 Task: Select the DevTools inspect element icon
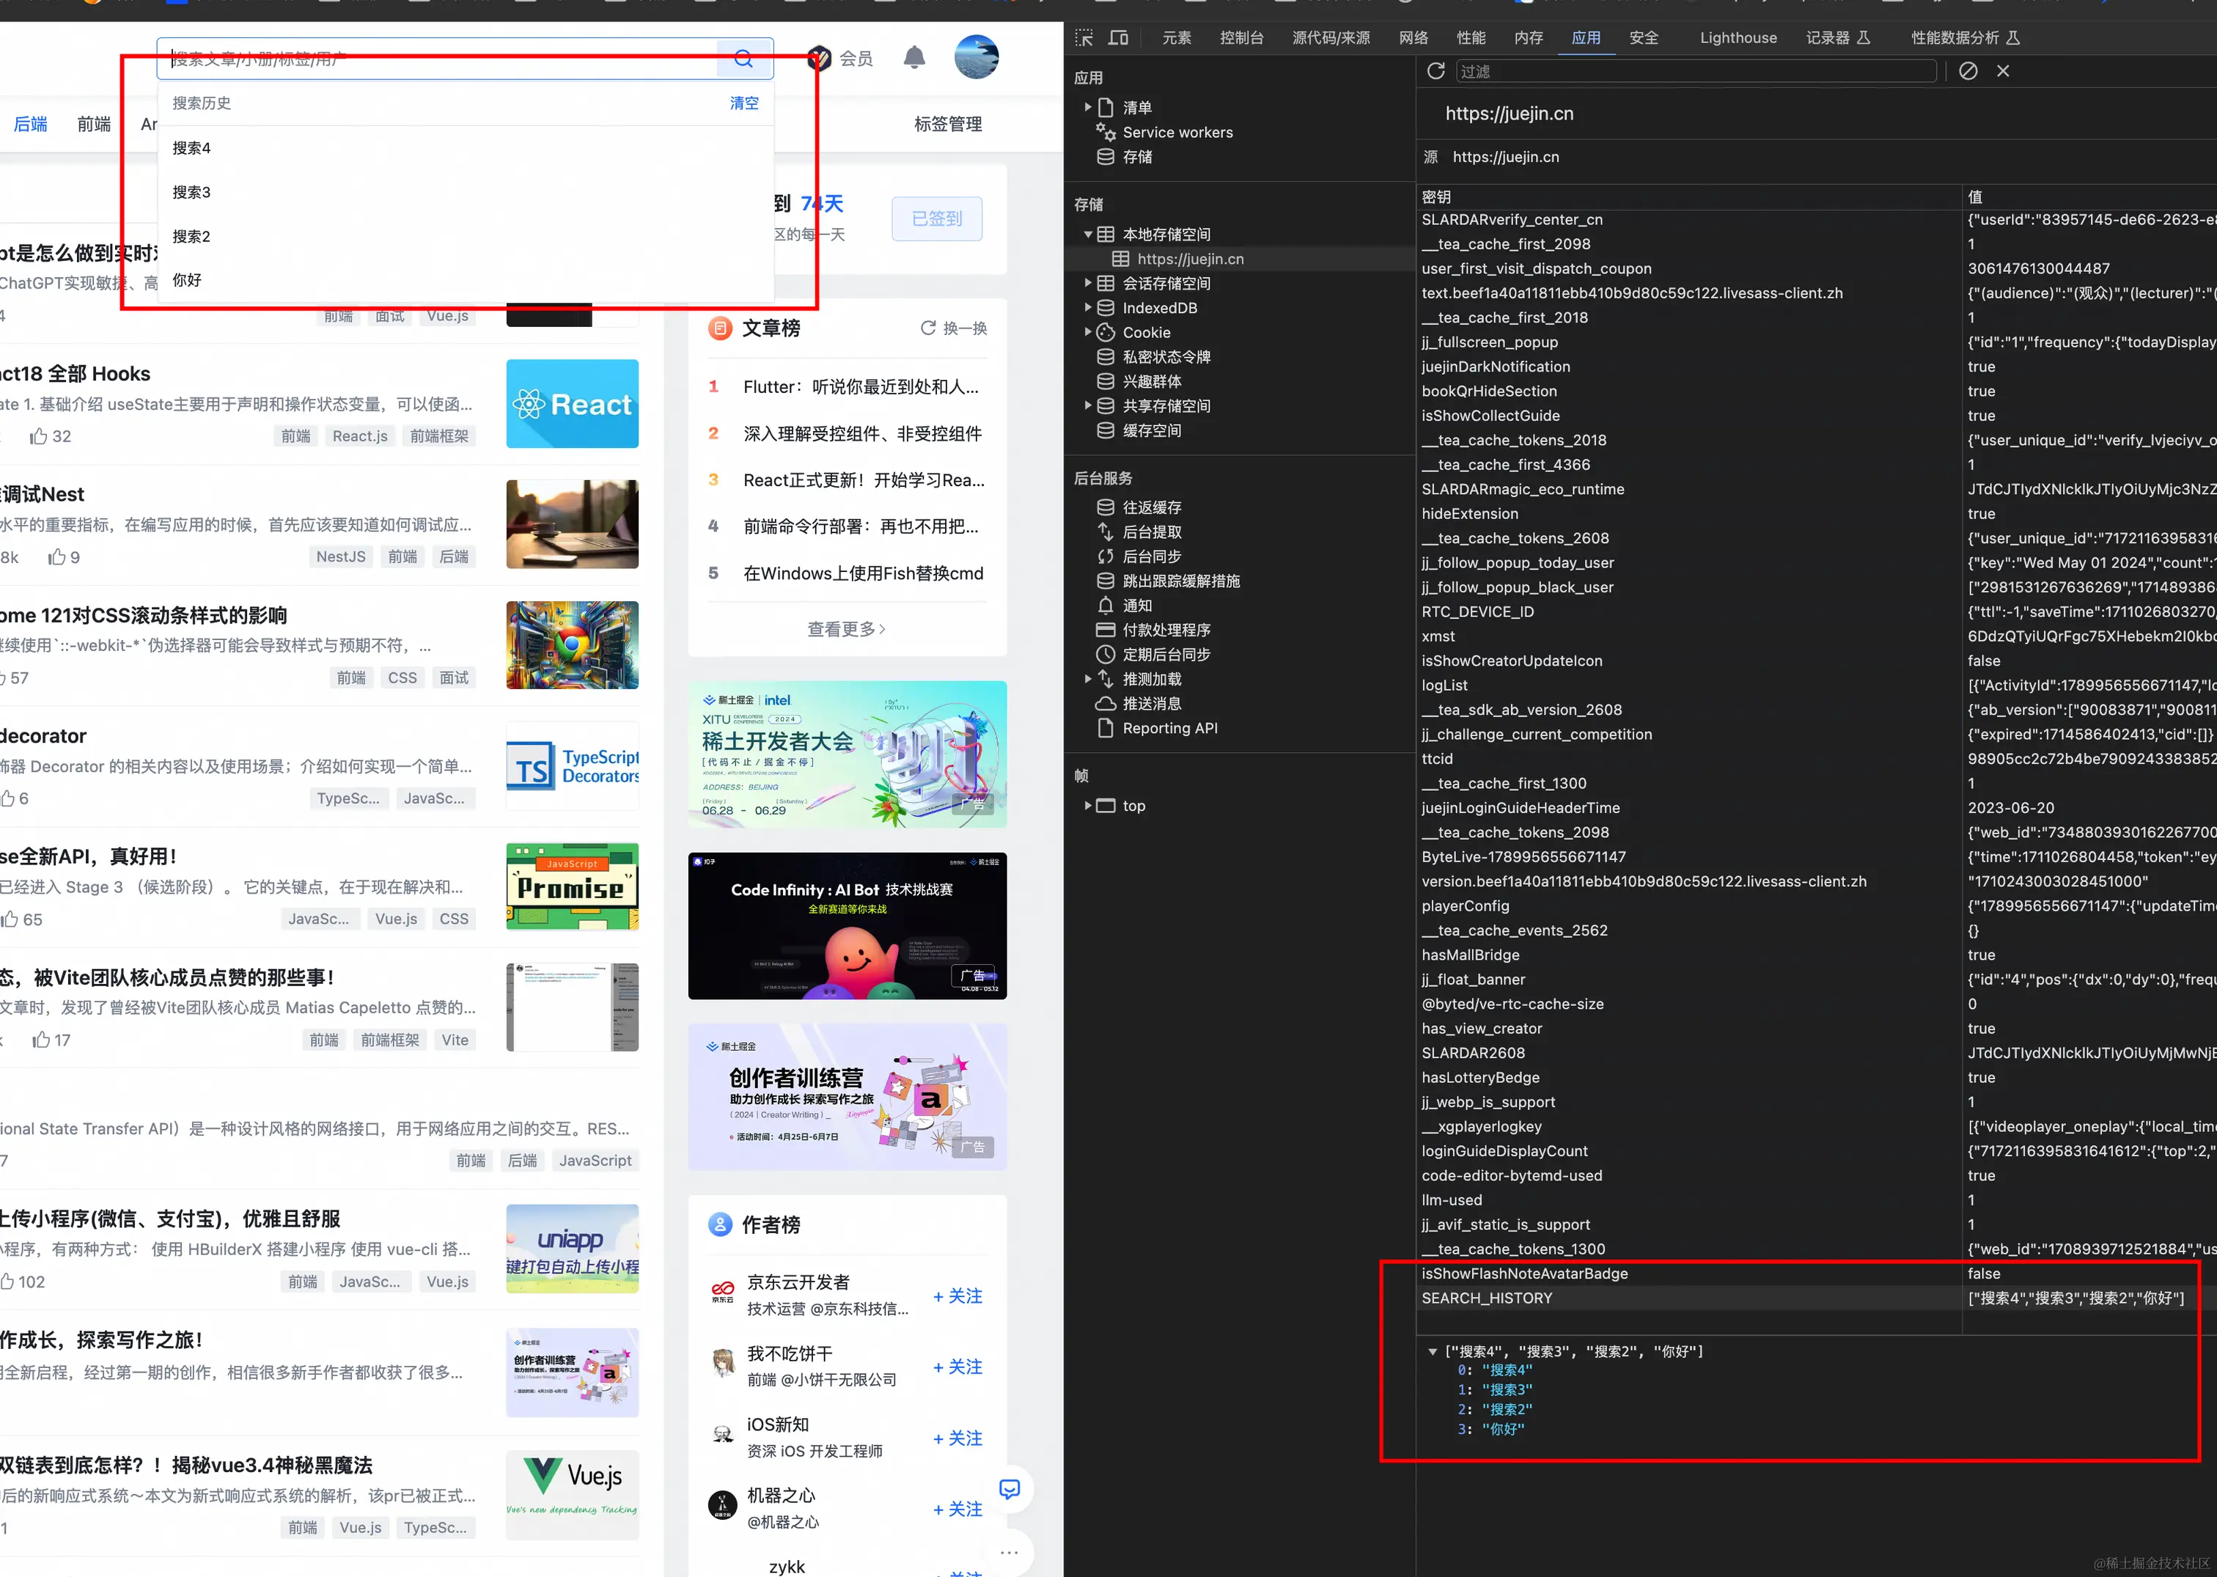click(1085, 38)
